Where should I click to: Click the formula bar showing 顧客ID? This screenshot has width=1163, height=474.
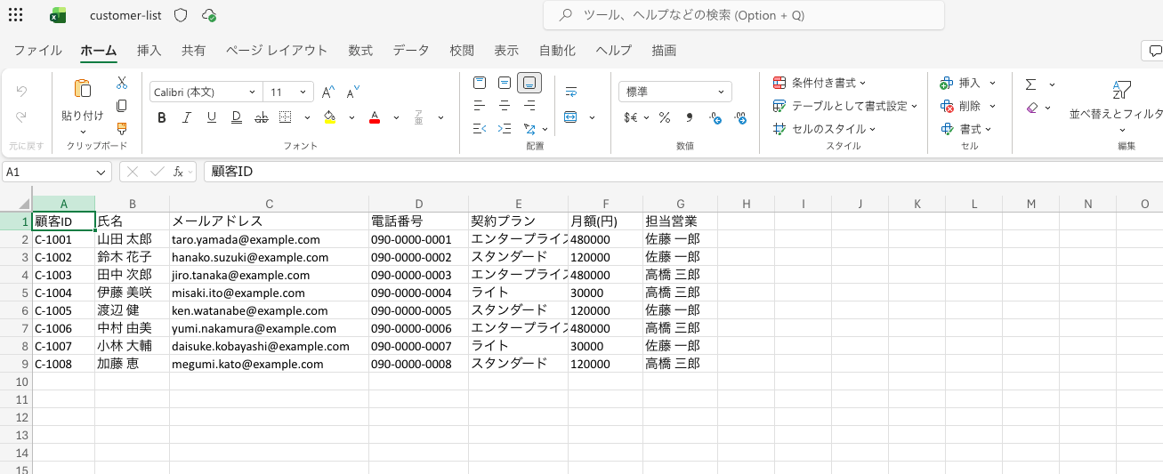click(683, 172)
